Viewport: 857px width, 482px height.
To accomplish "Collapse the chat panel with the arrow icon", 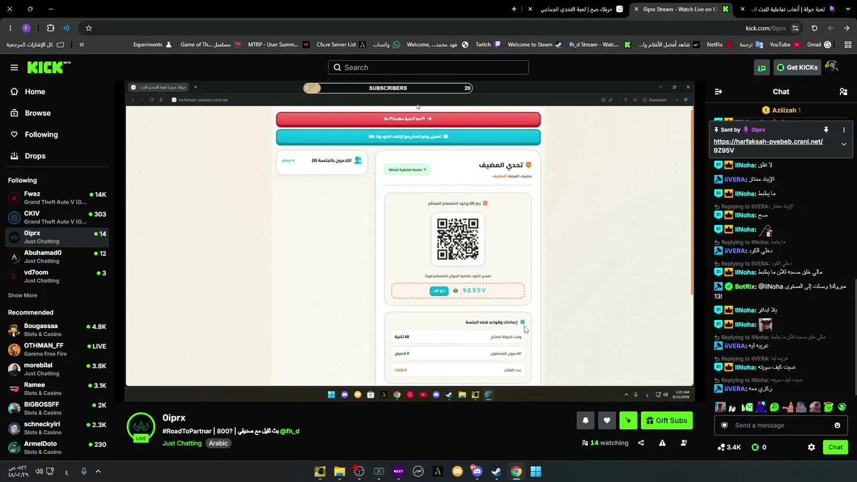I will coord(718,92).
